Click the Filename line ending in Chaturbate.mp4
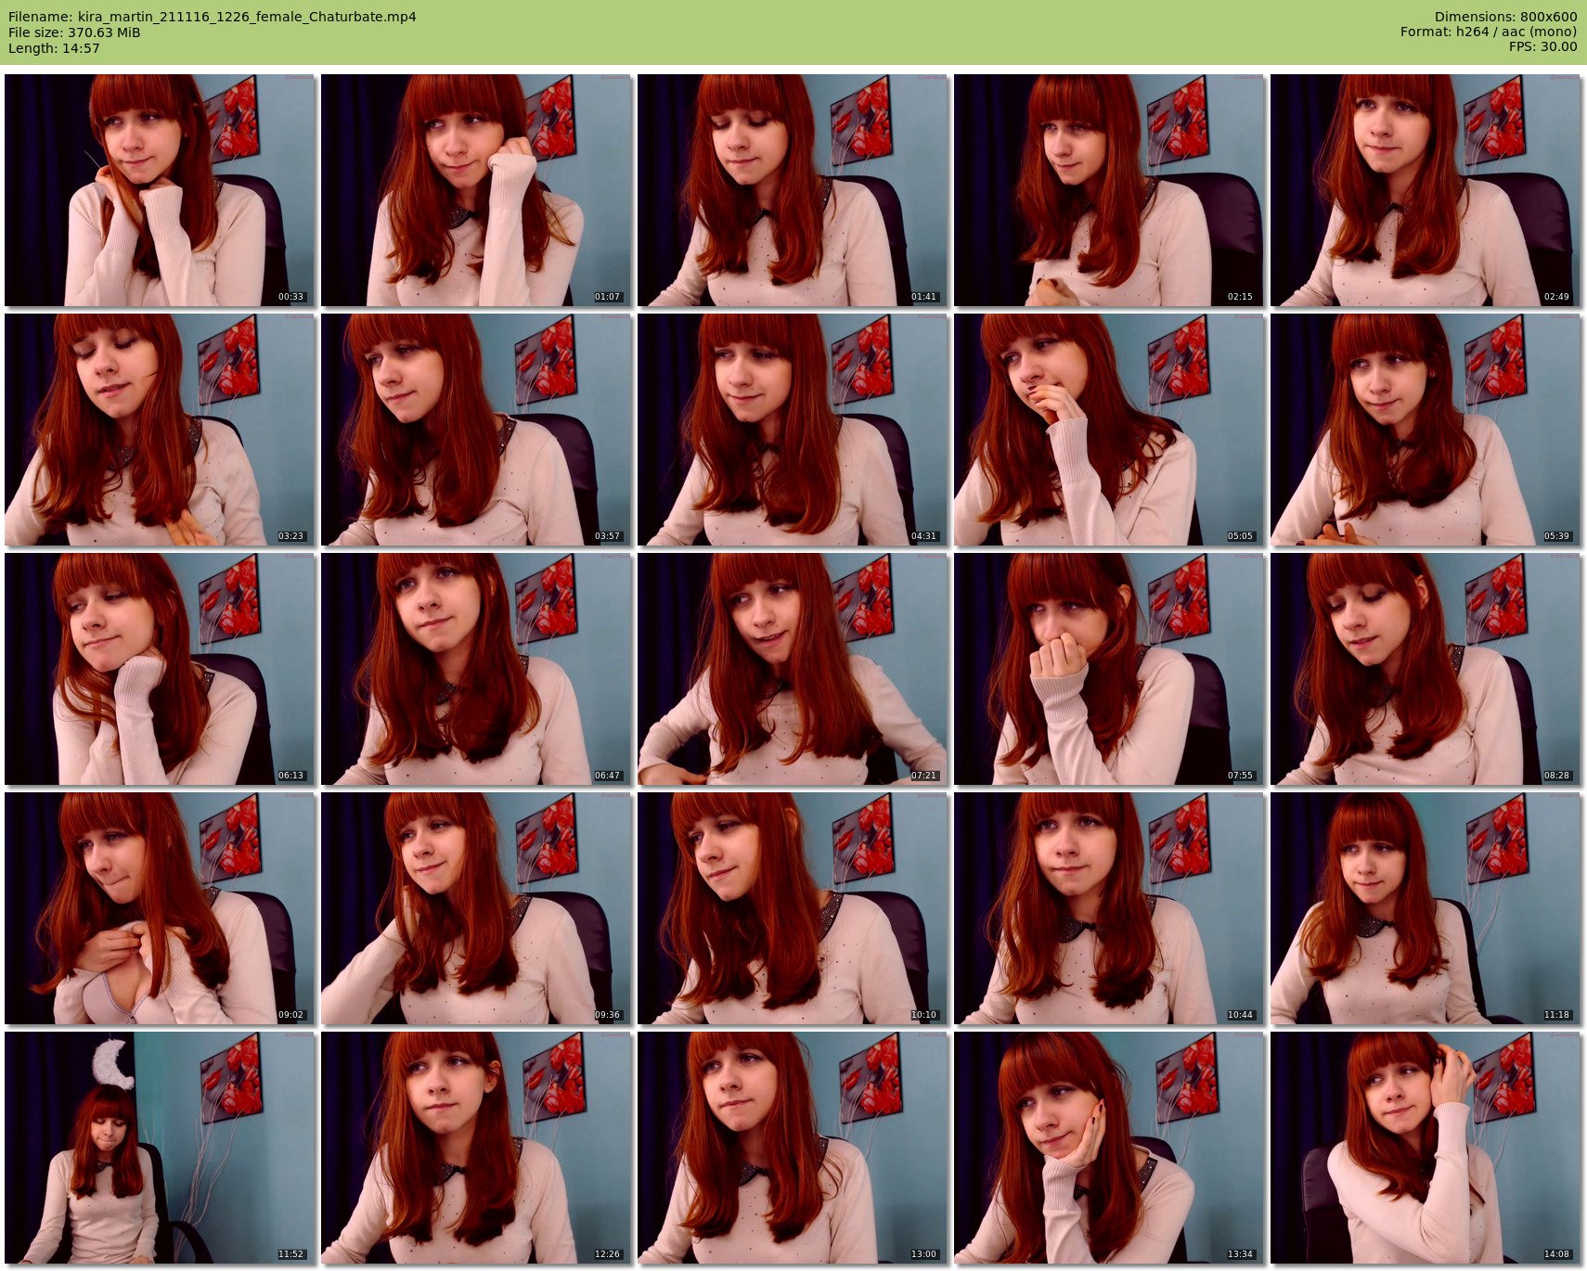The image size is (1587, 1271). [213, 17]
